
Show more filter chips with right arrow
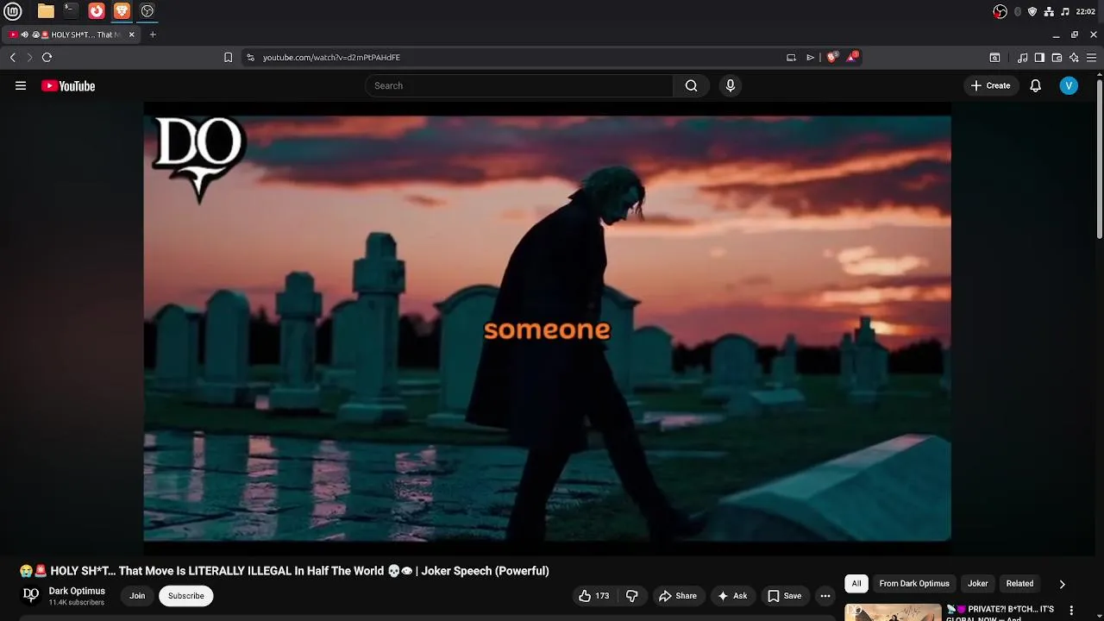1062,584
